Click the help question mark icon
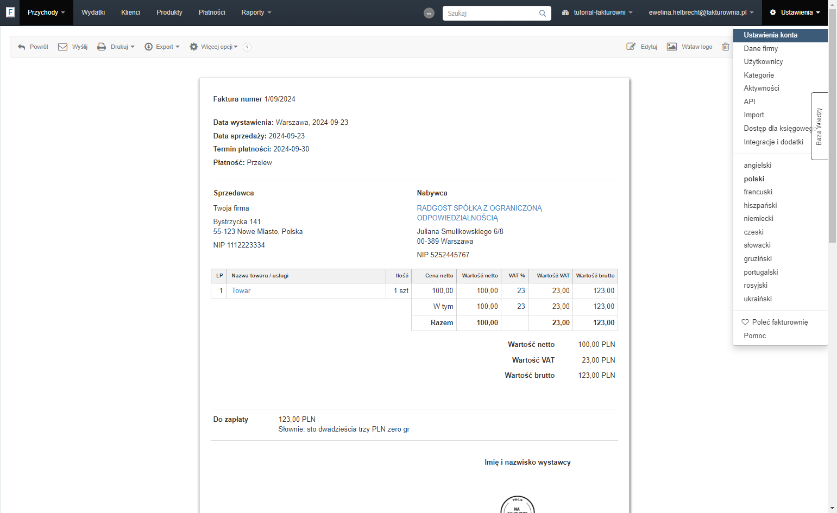This screenshot has height=513, width=837. point(247,47)
